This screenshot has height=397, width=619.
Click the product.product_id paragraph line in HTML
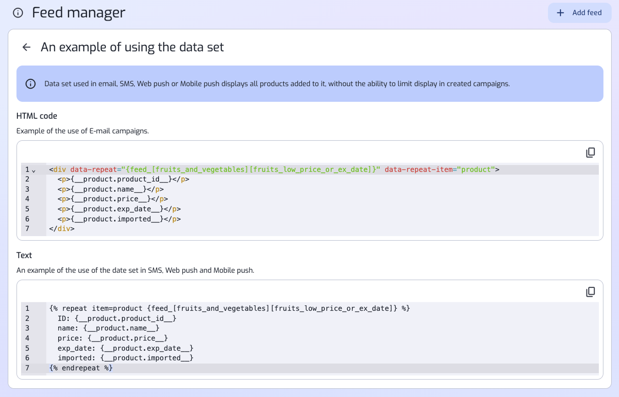[123, 179]
